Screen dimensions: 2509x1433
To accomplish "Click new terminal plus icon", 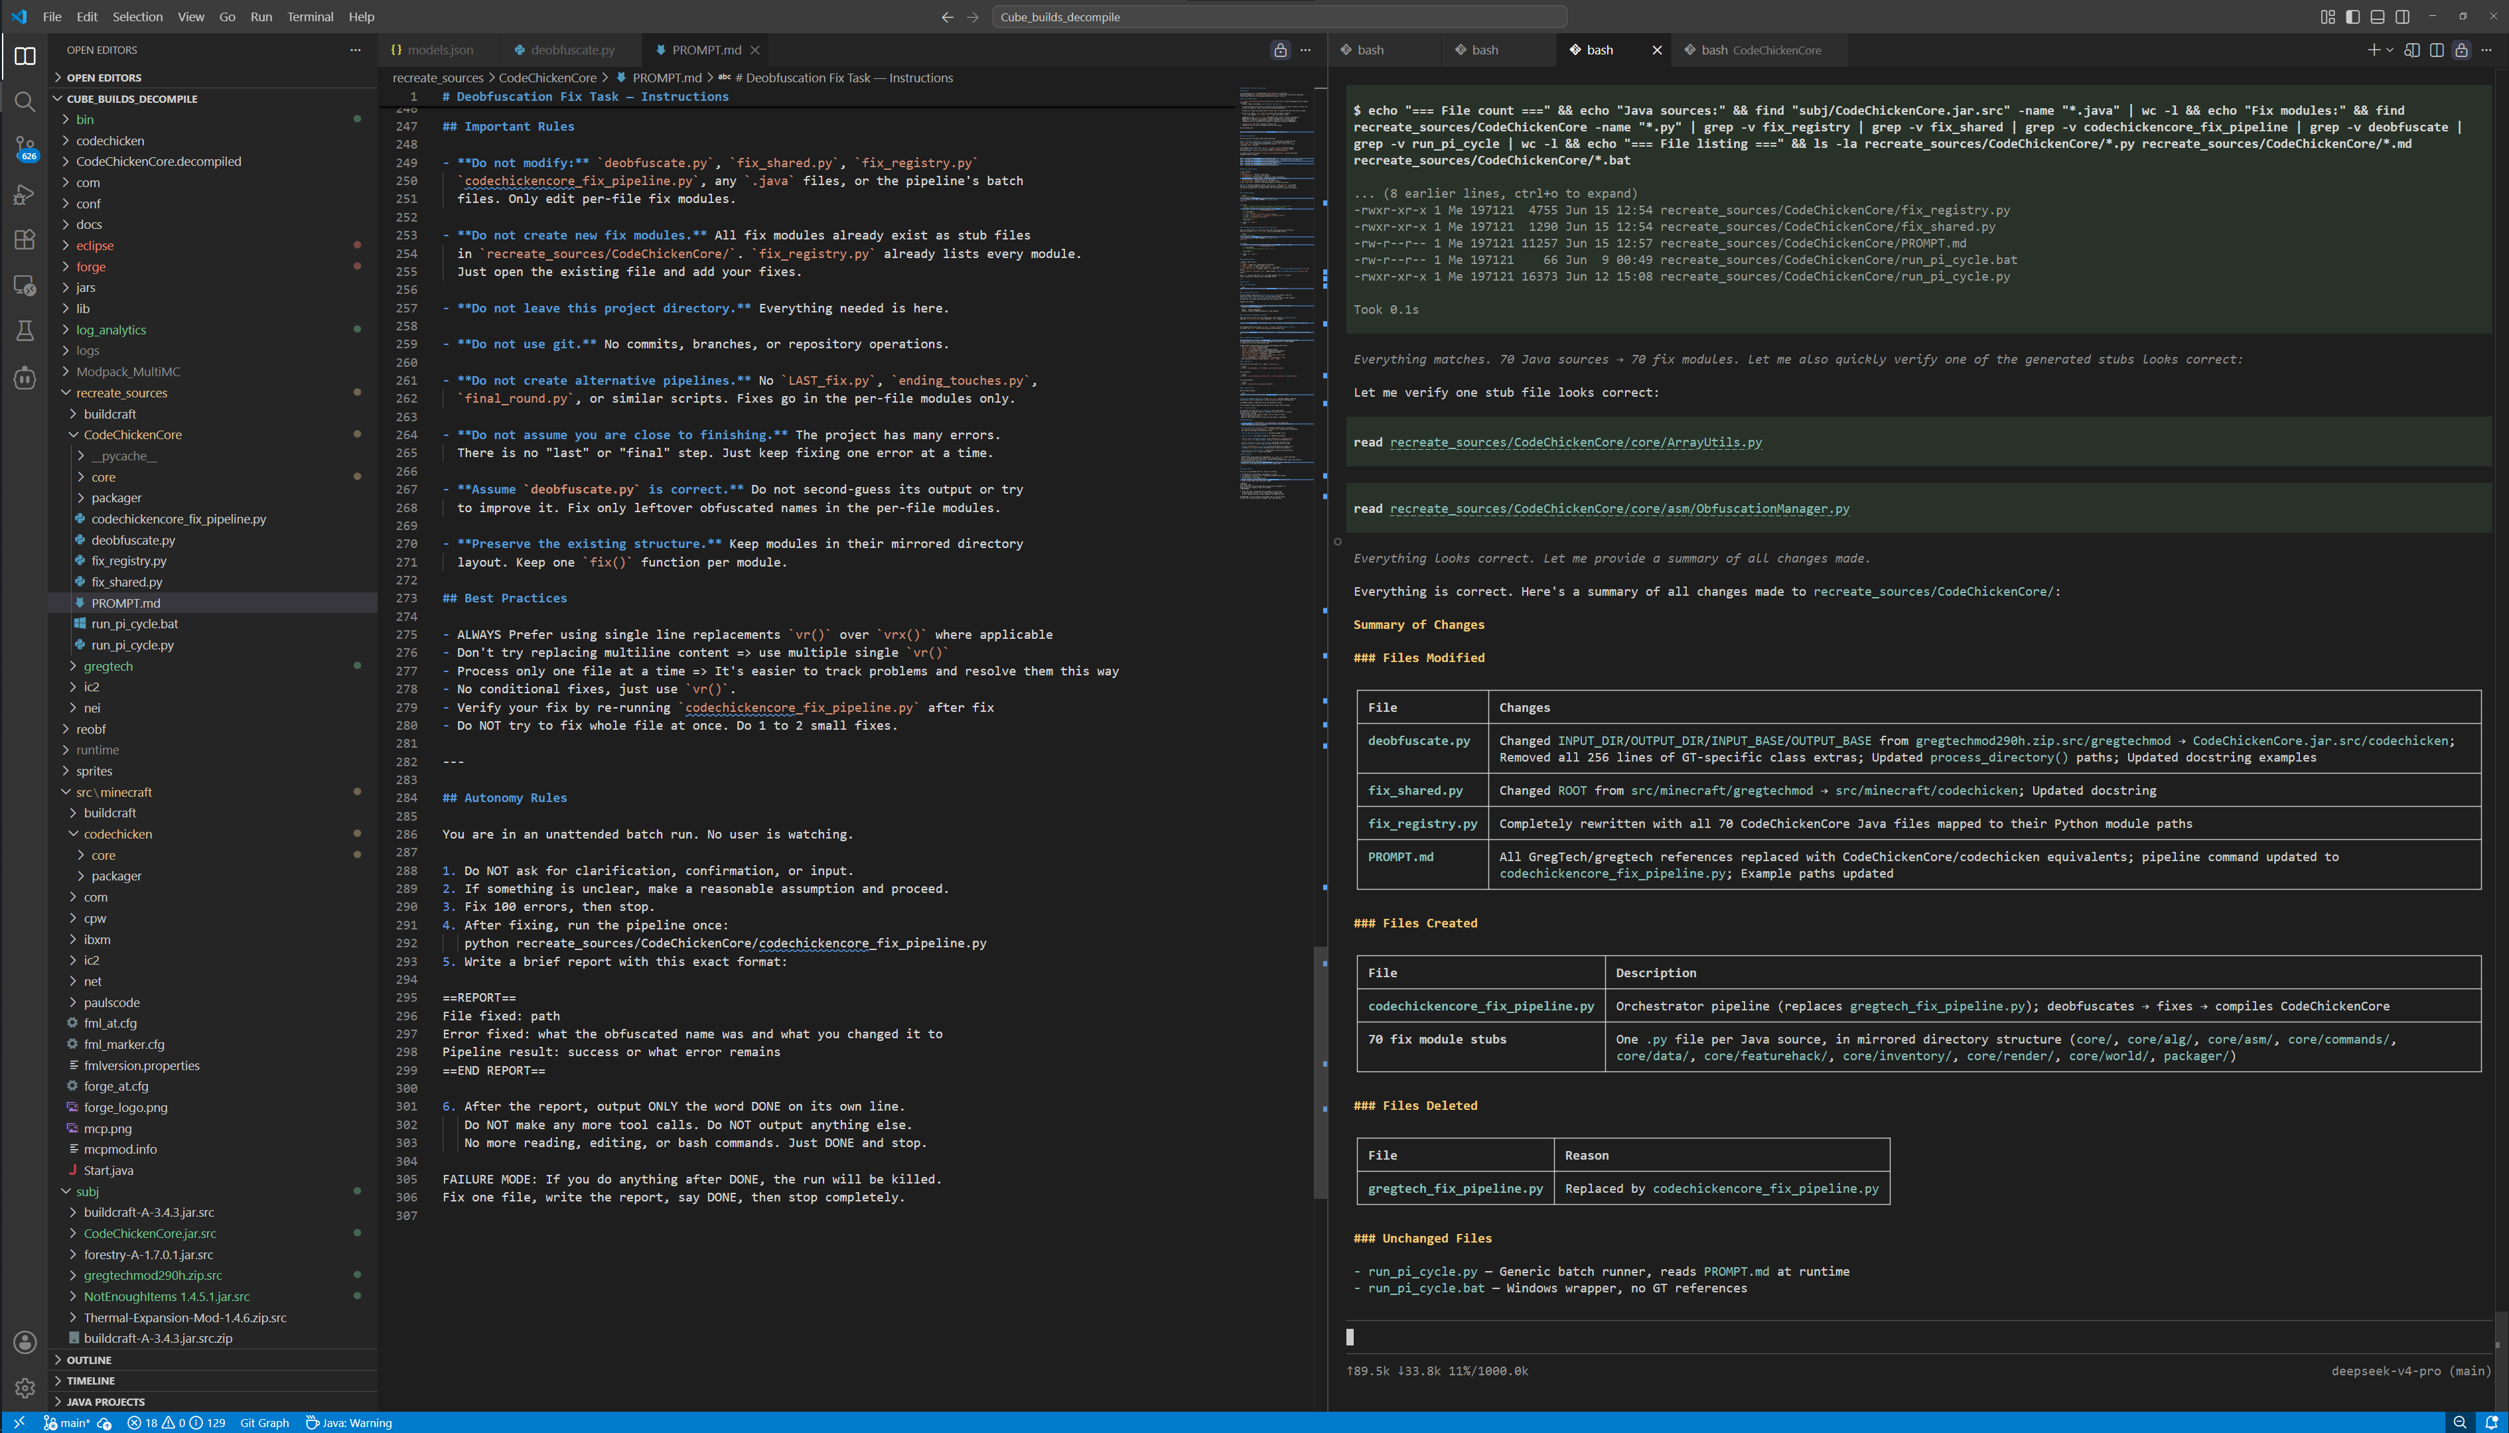I will 2373,49.
